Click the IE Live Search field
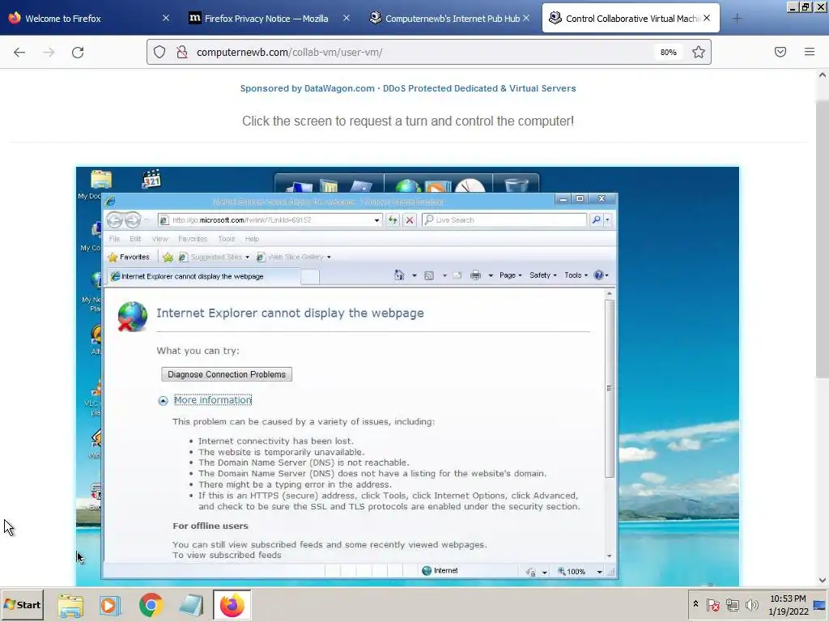Screen dimensions: 829x622 (x=505, y=220)
